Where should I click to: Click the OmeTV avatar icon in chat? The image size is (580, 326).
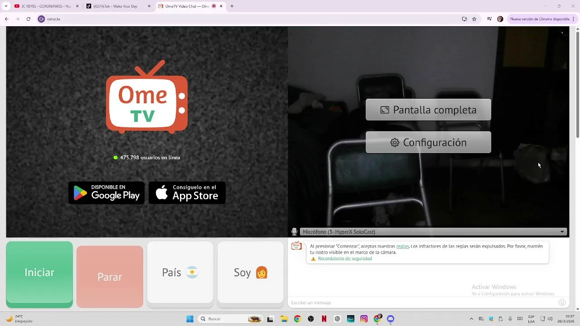[296, 246]
